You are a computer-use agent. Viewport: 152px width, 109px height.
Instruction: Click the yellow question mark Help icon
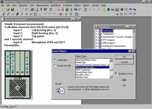coord(41,10)
